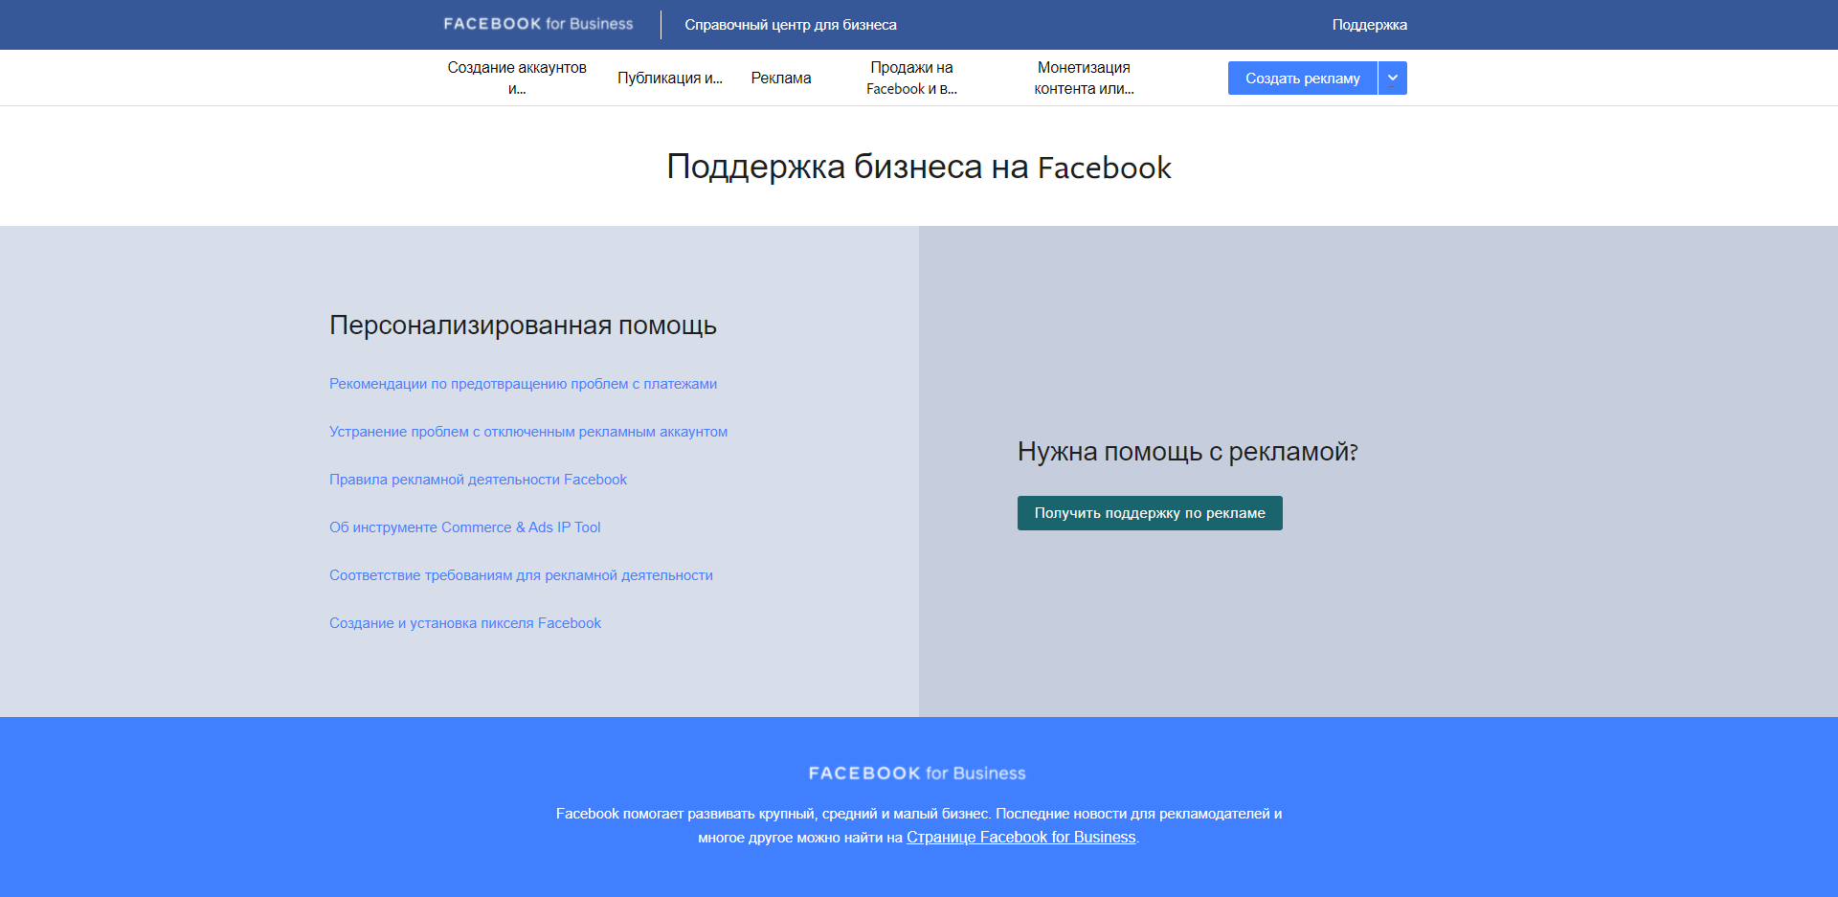The height and width of the screenshot is (897, 1838).
Task: Click the Создать рекламу button
Action: point(1302,78)
